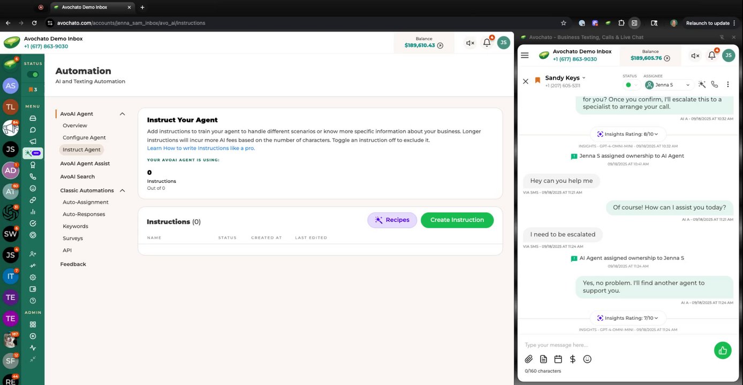Call Sandy Keys using the phone icon
Viewport: 743px width, 385px height.
[714, 84]
